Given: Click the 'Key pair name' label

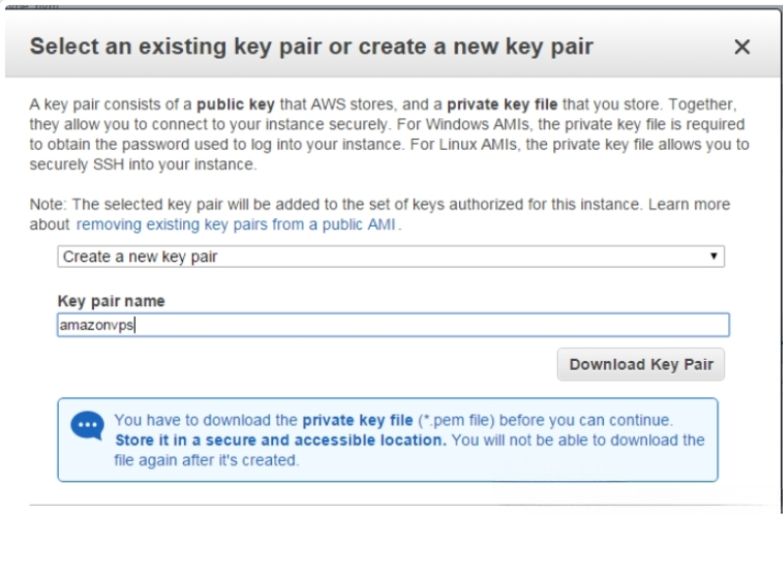Looking at the screenshot, I should (x=111, y=301).
